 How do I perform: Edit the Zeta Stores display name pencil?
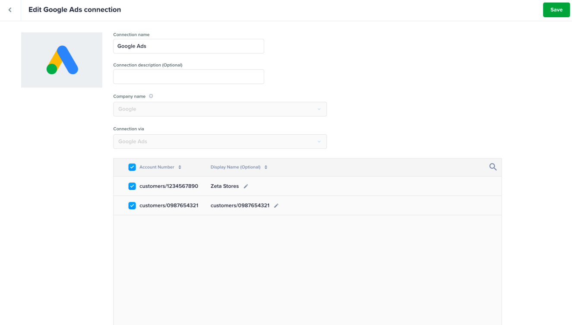click(246, 186)
